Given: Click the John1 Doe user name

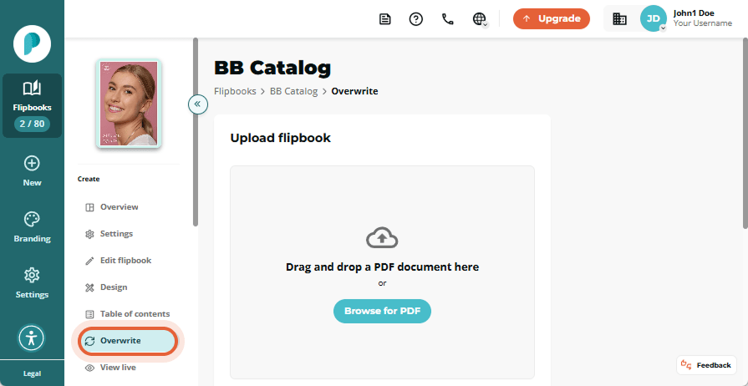Looking at the screenshot, I should click(694, 13).
